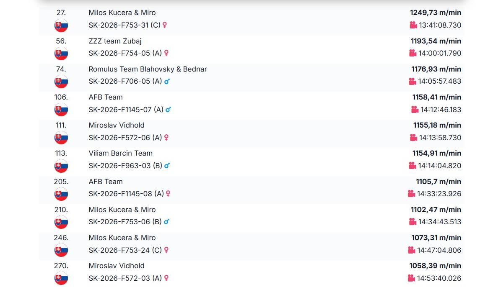
Task: Open camera icon beside 14:33:23.926
Action: pyautogui.click(x=411, y=194)
